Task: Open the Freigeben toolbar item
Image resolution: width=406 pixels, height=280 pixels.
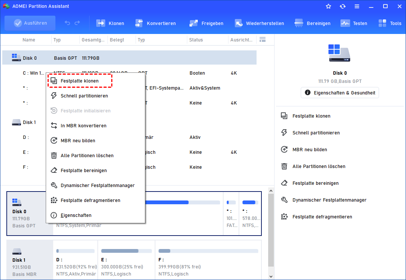Action: click(206, 24)
